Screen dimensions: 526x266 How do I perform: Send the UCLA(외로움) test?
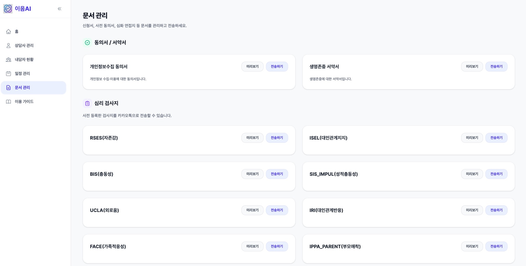[277, 210]
